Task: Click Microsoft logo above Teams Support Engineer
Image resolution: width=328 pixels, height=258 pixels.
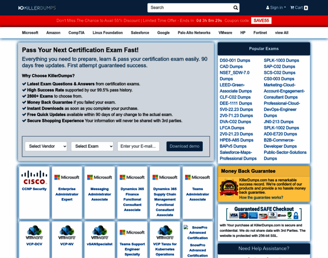Action: coord(132,232)
